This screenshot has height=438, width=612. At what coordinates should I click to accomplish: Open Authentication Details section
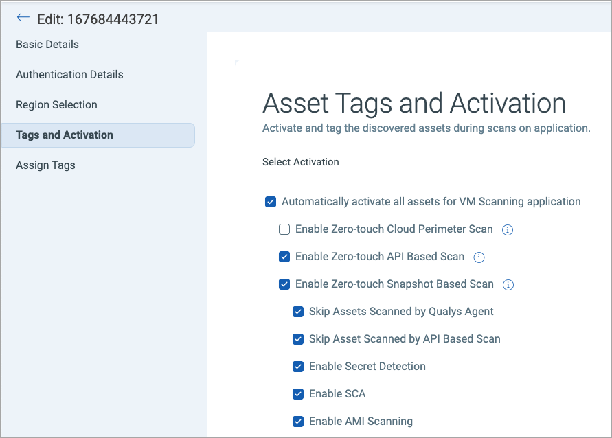69,75
